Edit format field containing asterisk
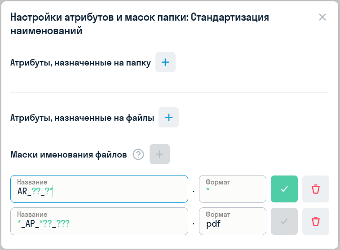The width and height of the screenshot is (340, 250). point(233,189)
